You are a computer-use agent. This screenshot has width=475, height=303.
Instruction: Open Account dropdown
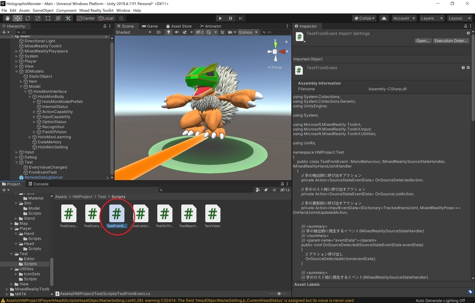coord(404,18)
